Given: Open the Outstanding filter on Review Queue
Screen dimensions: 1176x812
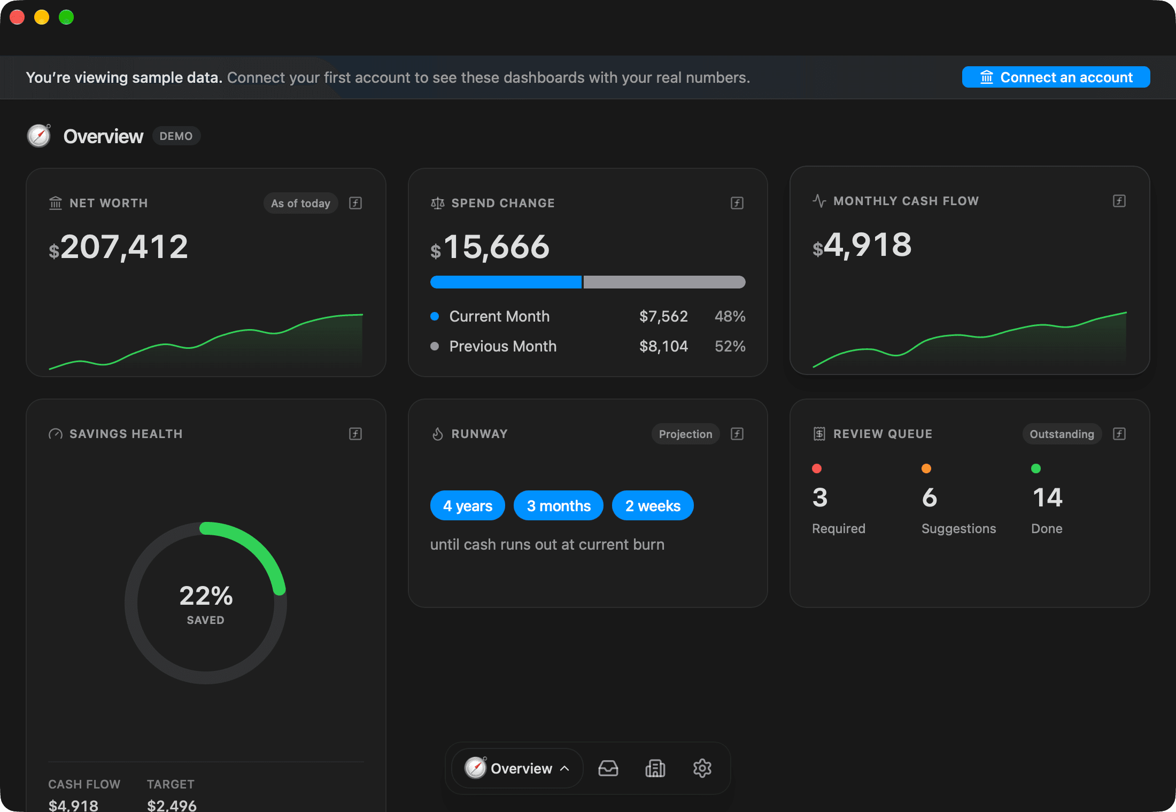Looking at the screenshot, I should coord(1062,434).
